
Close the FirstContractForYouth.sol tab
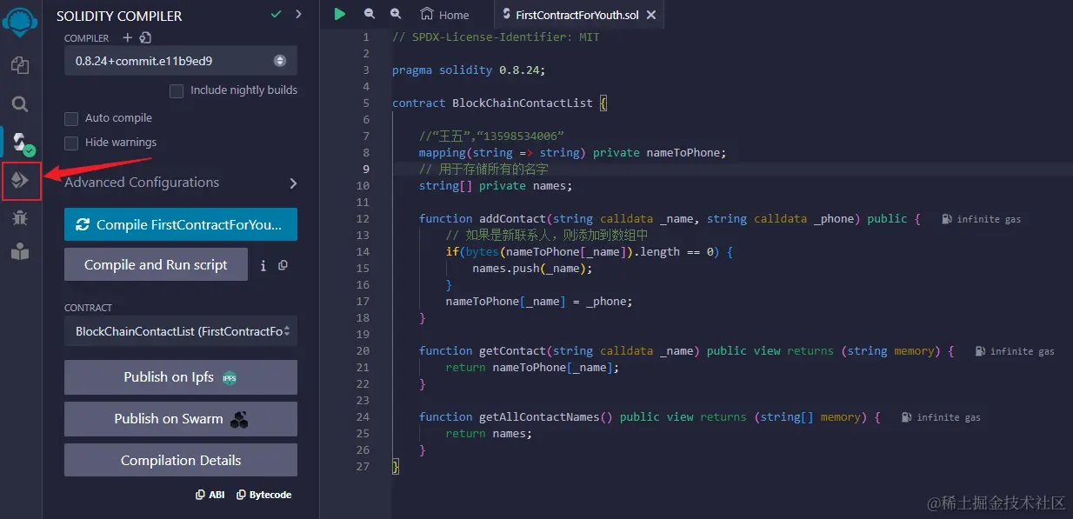click(x=651, y=15)
